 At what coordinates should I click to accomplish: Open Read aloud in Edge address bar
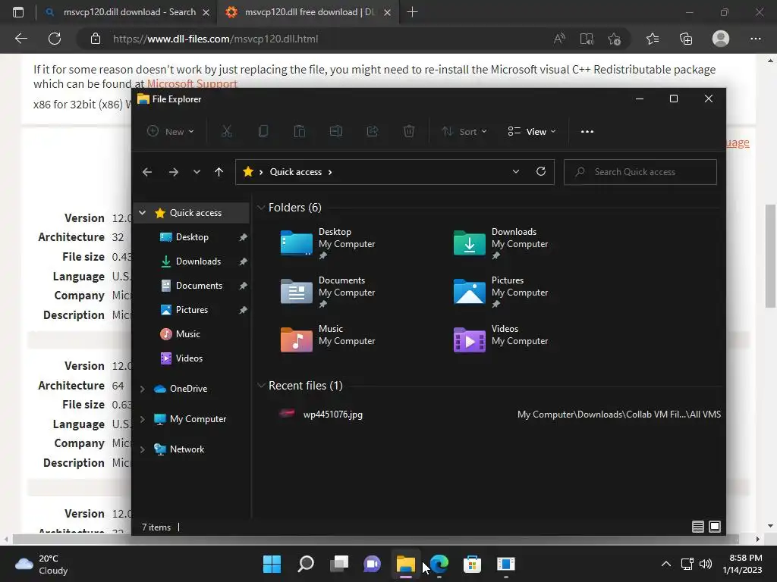(x=559, y=39)
